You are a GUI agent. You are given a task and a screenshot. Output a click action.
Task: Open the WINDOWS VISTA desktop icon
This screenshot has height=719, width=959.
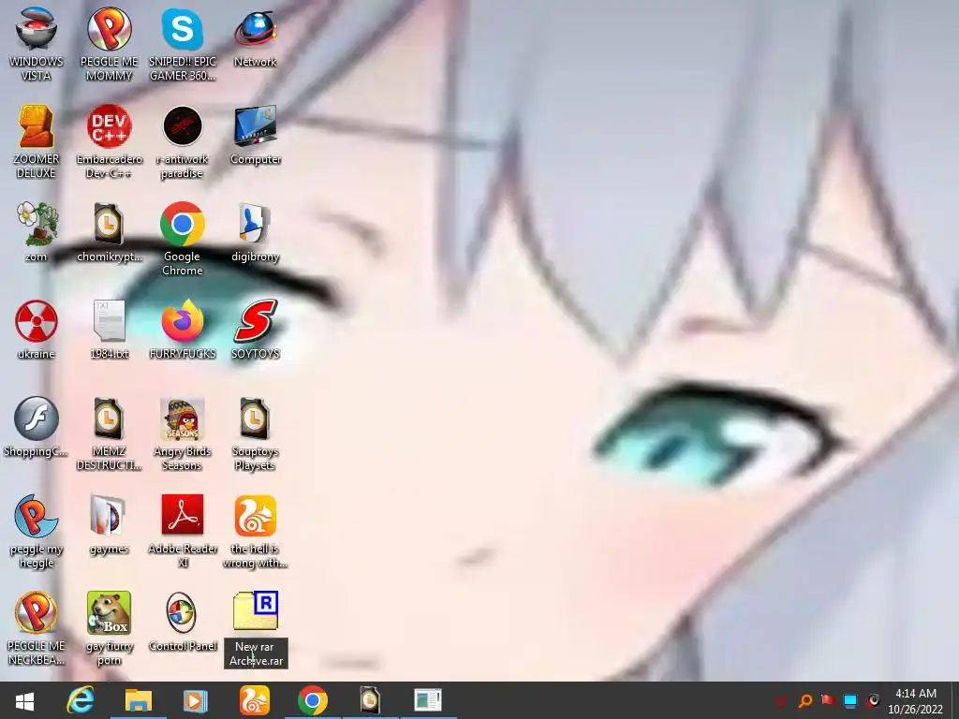coord(37,43)
